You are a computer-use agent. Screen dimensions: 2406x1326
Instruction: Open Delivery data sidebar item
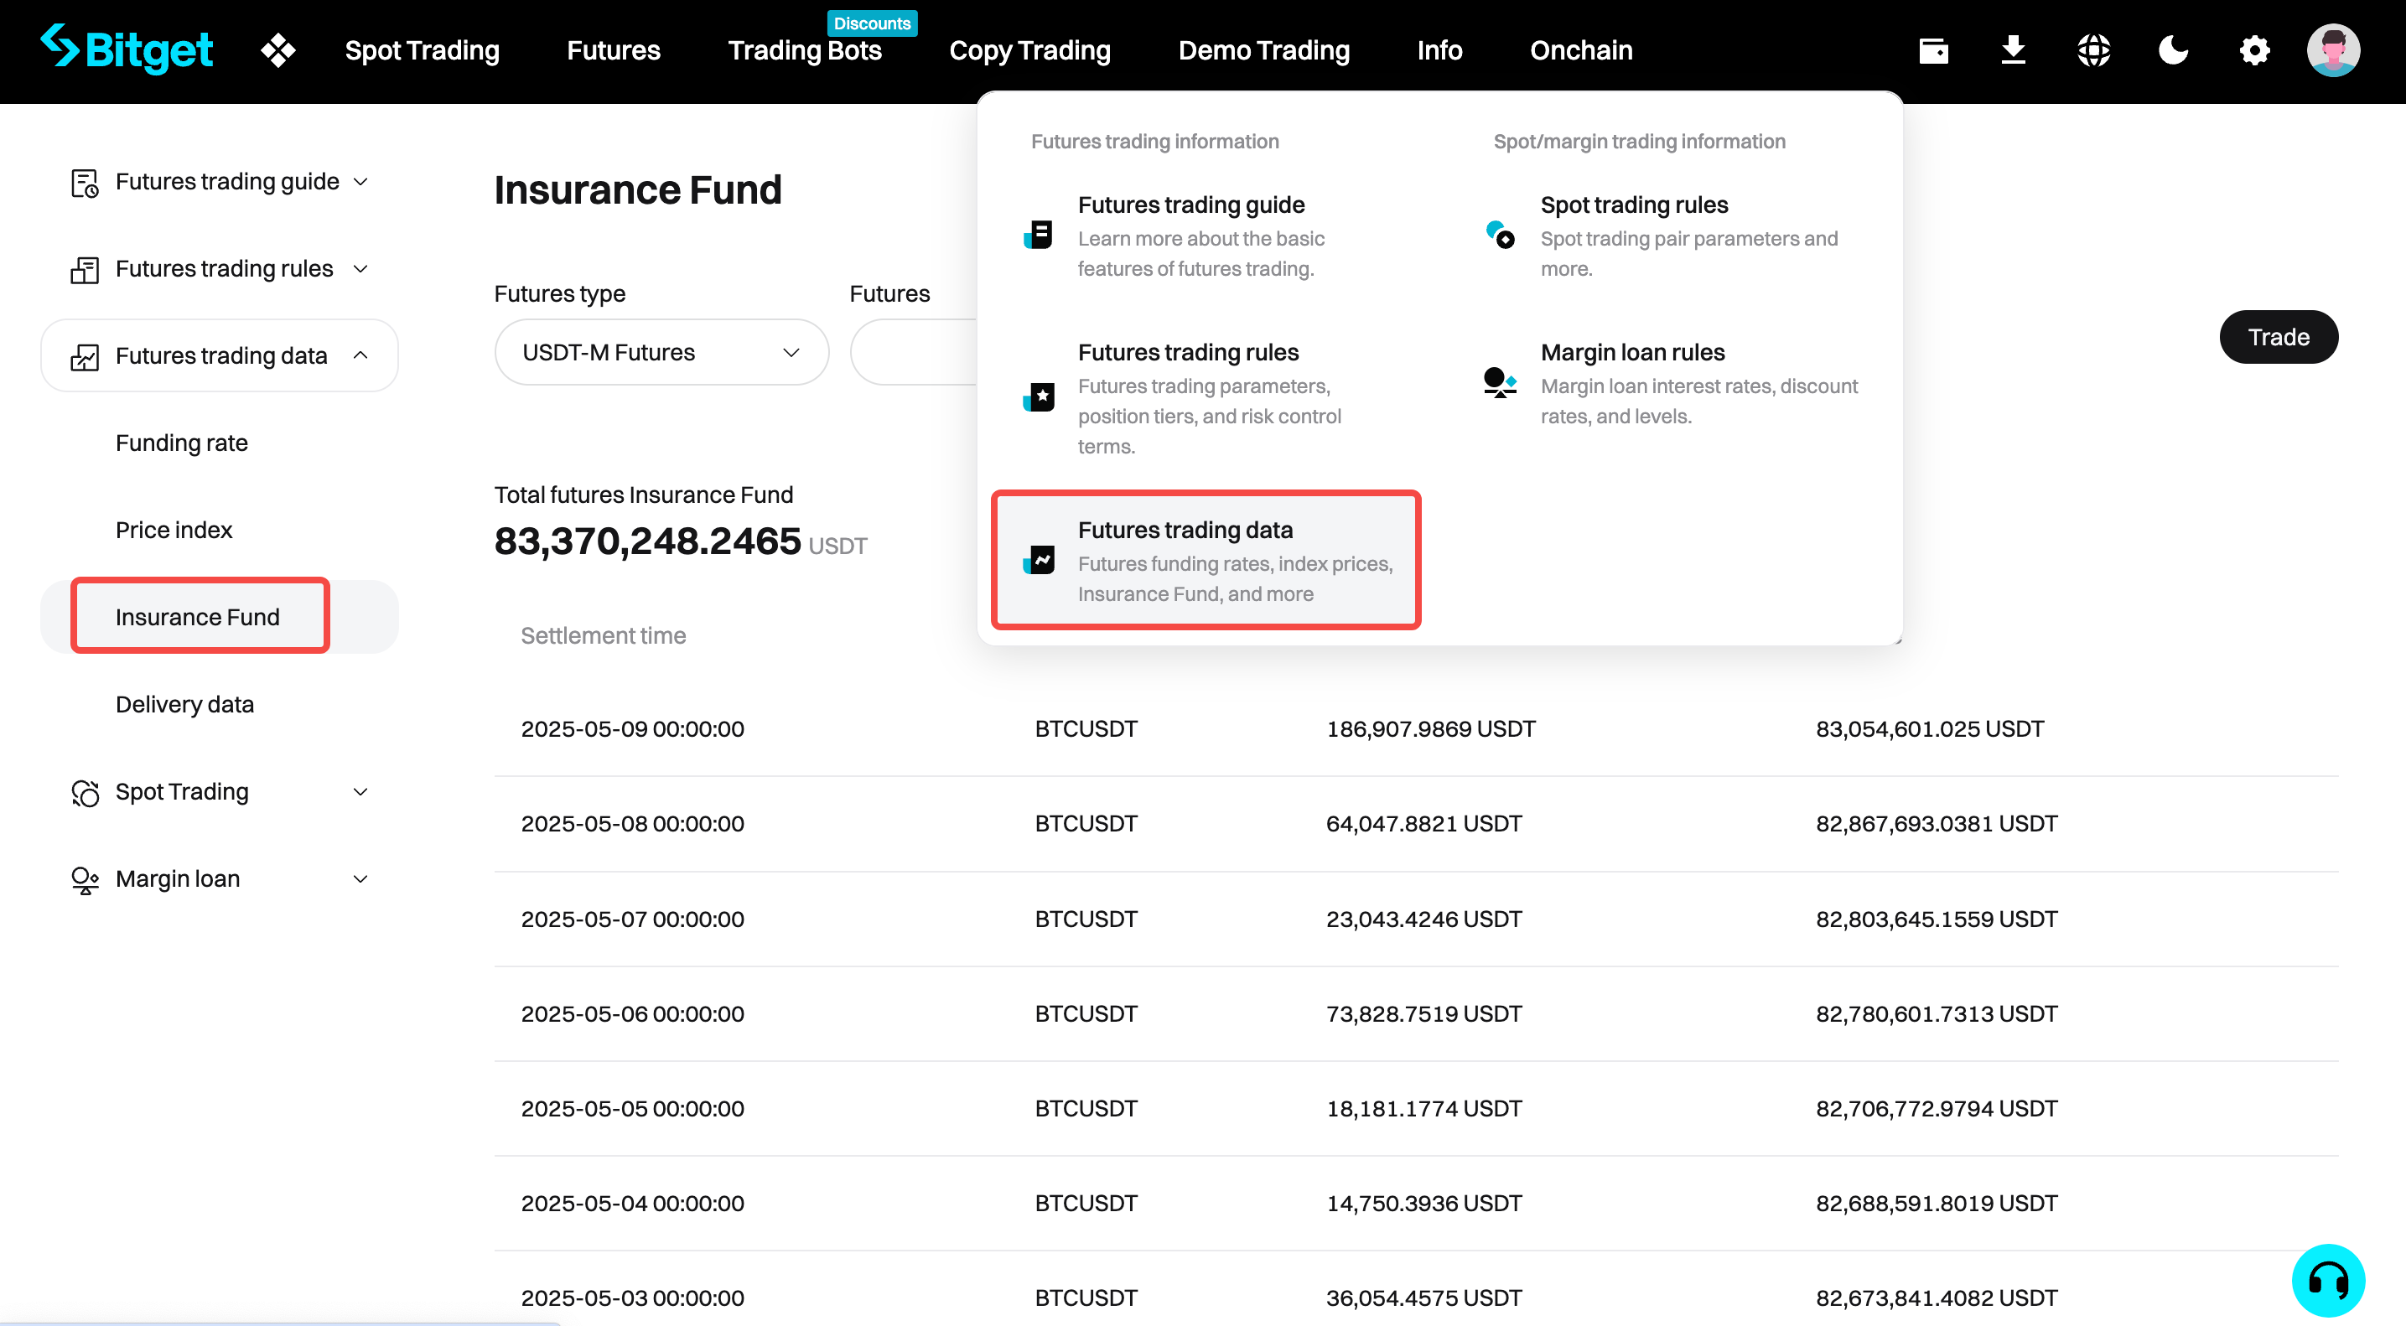point(184,704)
